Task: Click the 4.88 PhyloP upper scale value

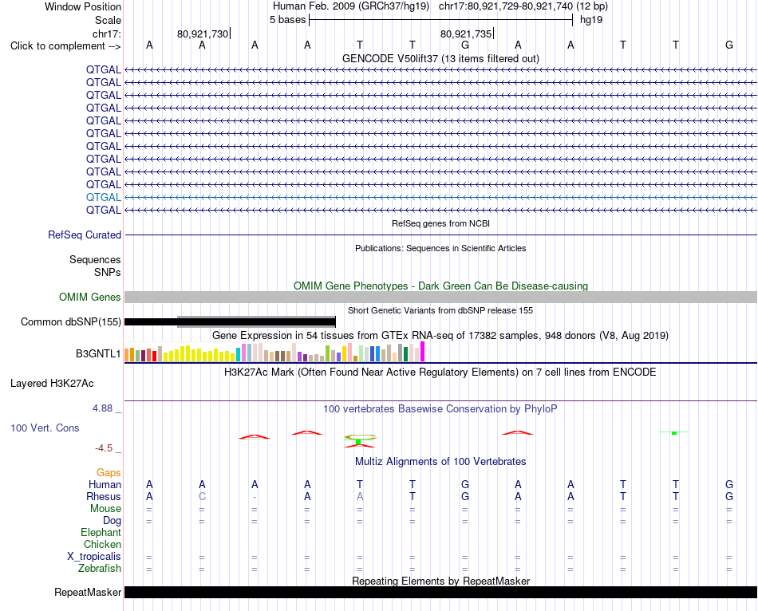Action: coord(103,408)
